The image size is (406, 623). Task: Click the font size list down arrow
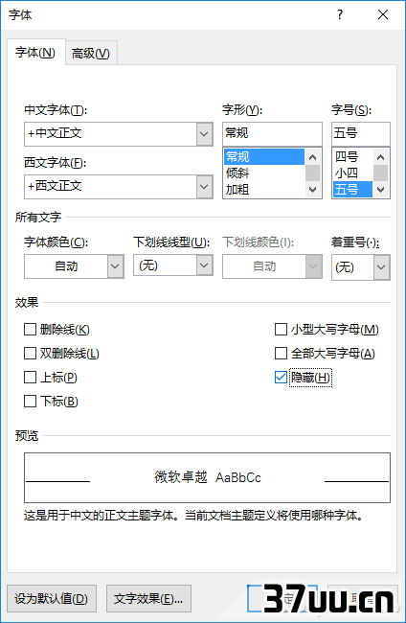(380, 189)
